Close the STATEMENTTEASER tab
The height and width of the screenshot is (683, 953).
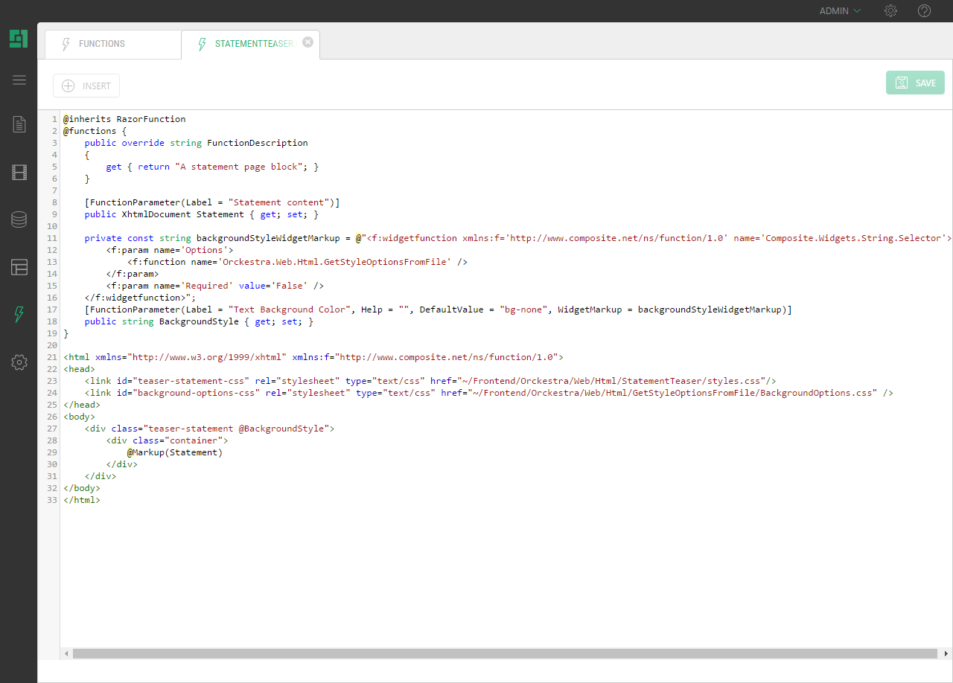[307, 42]
